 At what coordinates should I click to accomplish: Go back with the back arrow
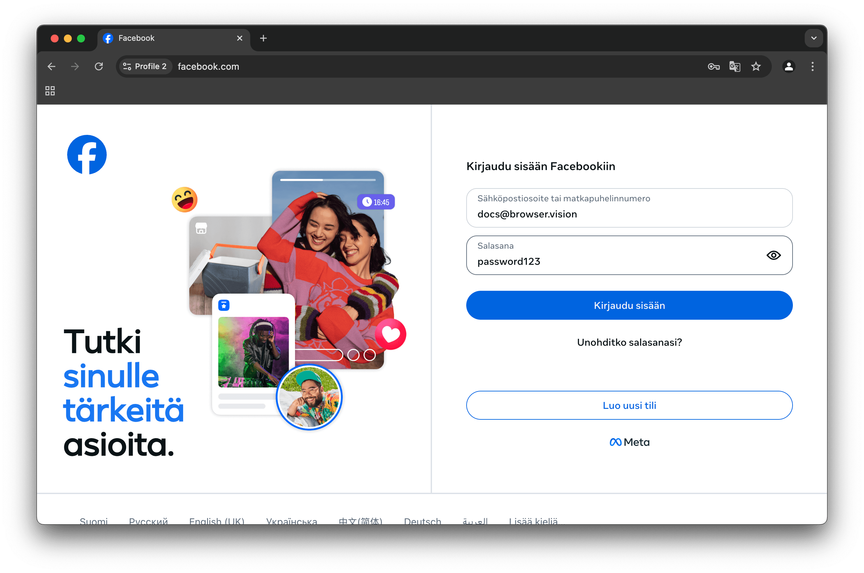click(x=52, y=66)
